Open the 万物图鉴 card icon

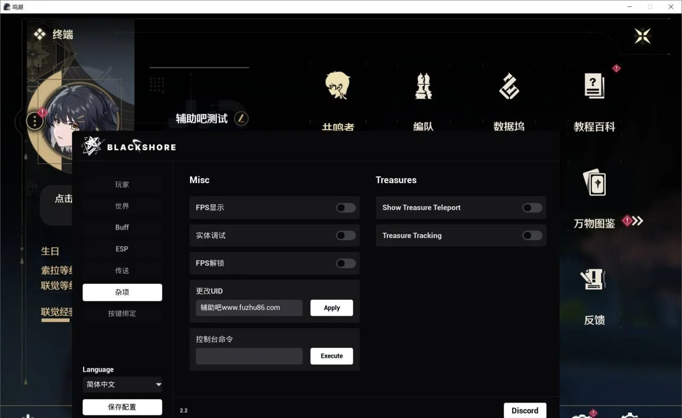pyautogui.click(x=595, y=183)
